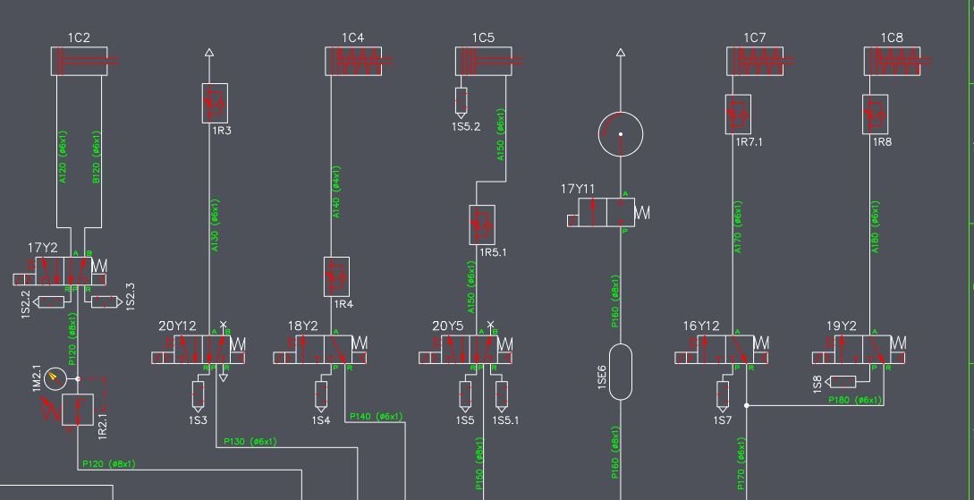Select the A180 (ø6x1) hose label

tap(876, 226)
